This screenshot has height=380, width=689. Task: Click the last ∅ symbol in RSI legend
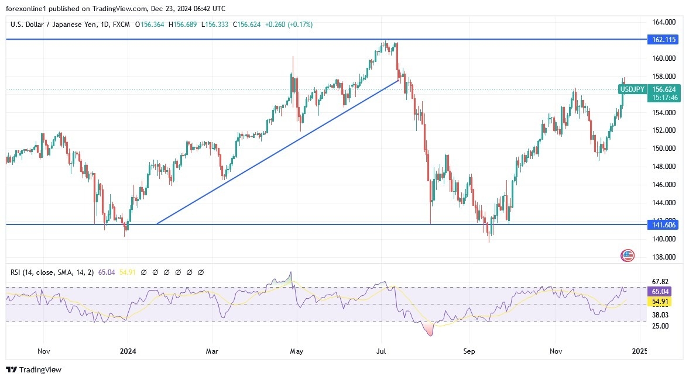pos(201,272)
